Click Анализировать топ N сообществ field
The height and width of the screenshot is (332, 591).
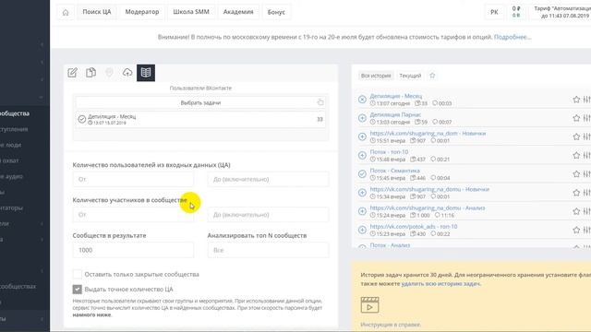[x=268, y=250]
